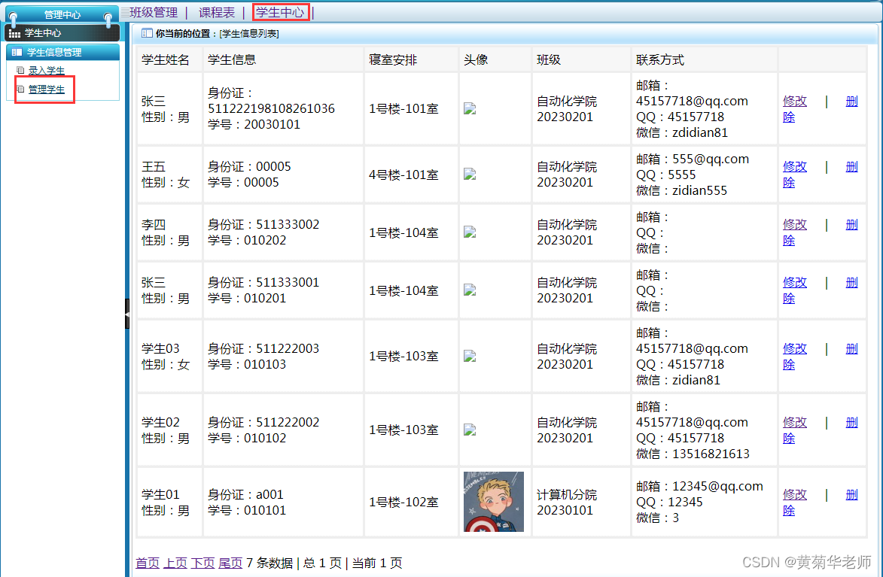Select 学生中心 in sidebar panel
This screenshot has width=883, height=577.
[43, 33]
